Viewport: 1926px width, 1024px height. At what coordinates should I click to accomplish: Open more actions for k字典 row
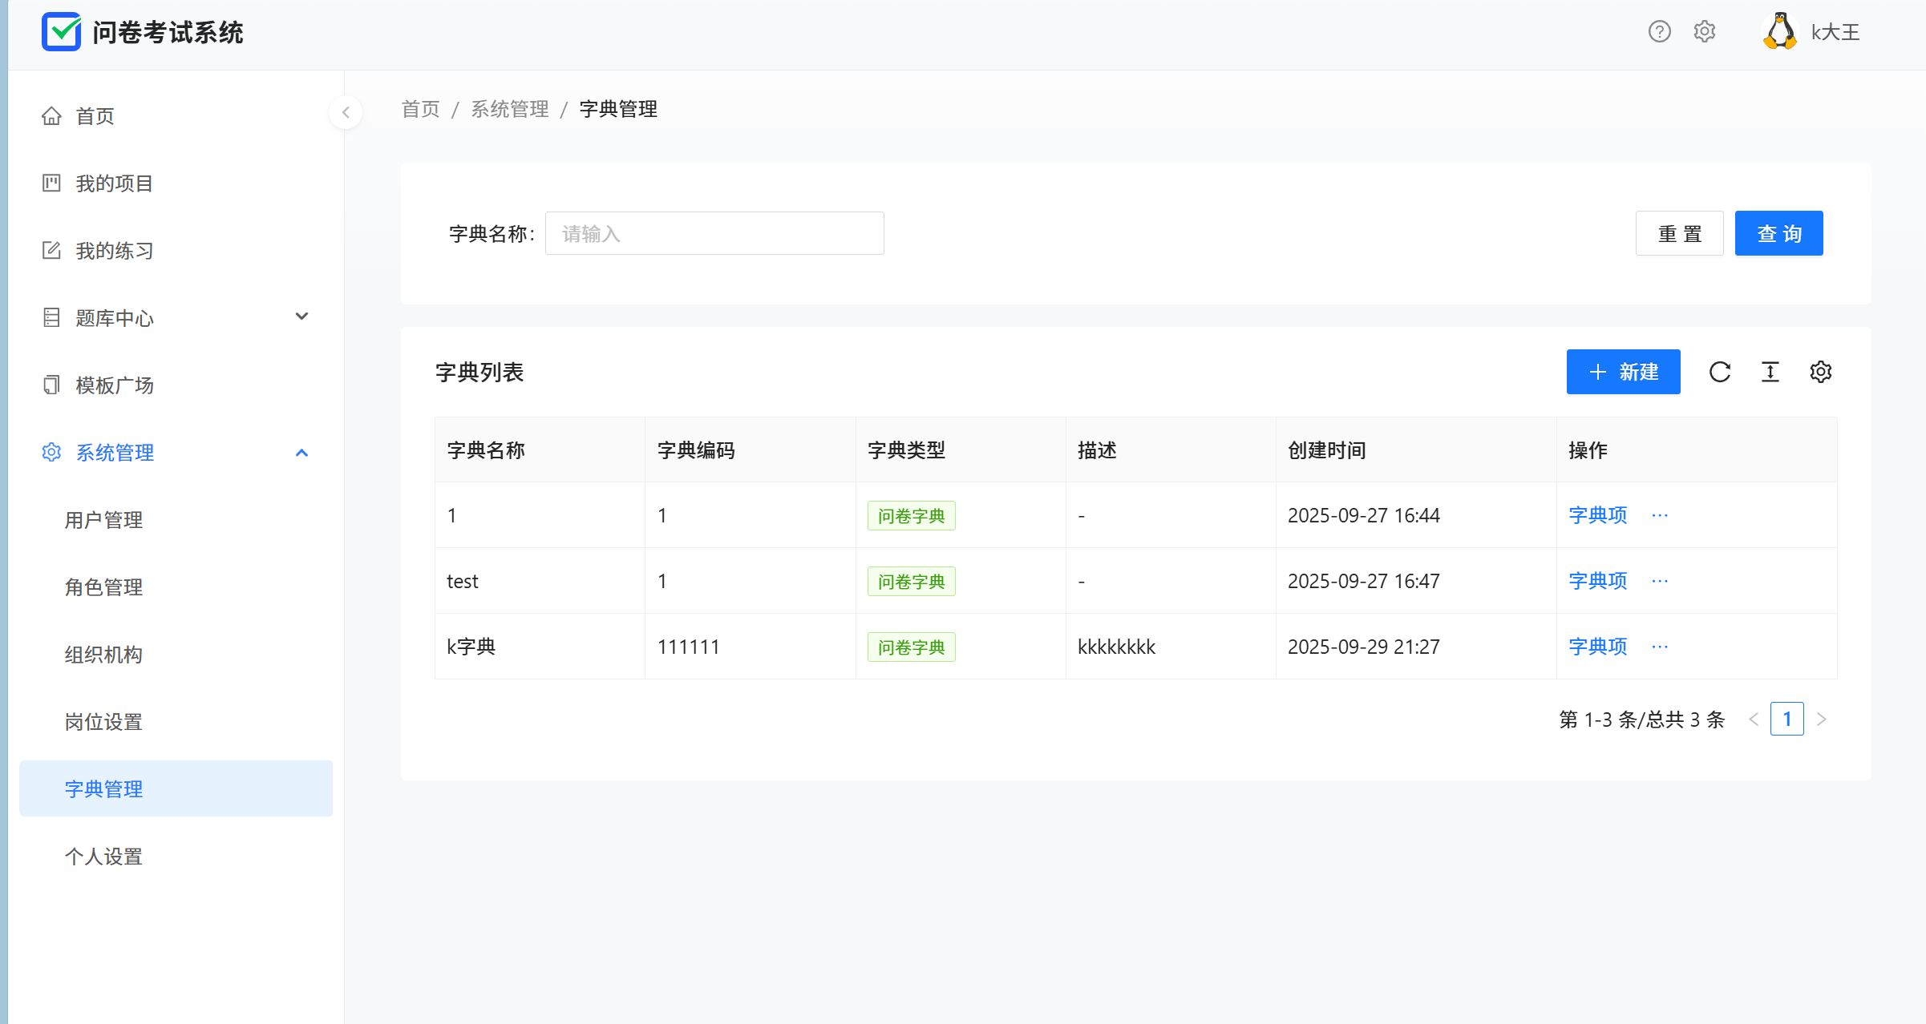tap(1660, 647)
